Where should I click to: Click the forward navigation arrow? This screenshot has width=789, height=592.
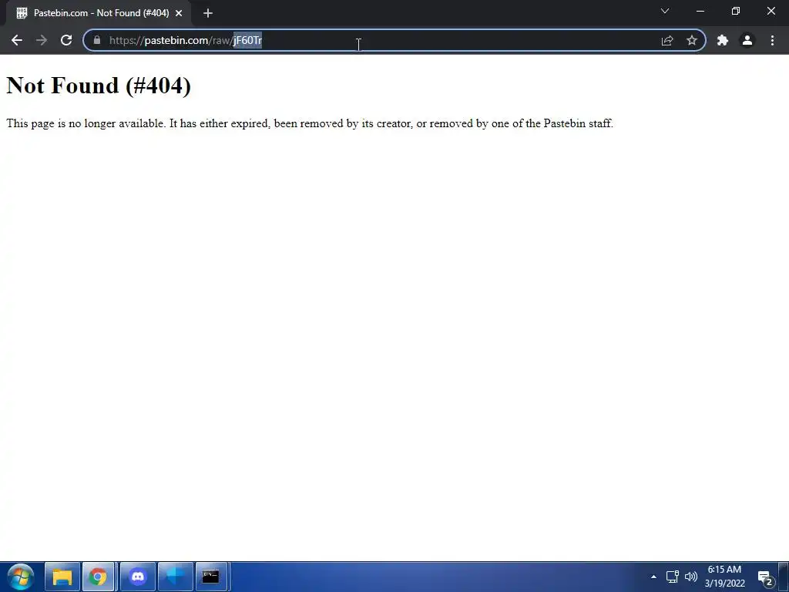coord(42,40)
